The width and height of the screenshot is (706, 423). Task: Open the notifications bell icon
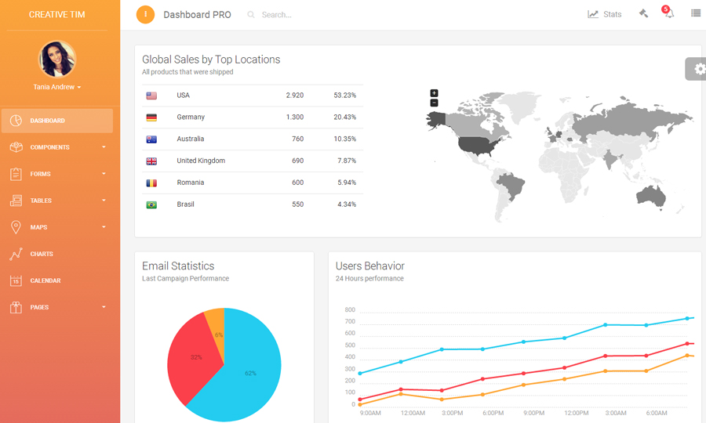tap(668, 14)
